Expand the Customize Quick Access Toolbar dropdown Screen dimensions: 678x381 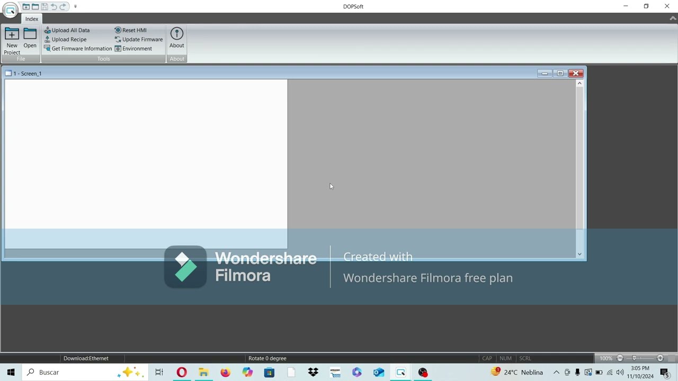coord(75,6)
